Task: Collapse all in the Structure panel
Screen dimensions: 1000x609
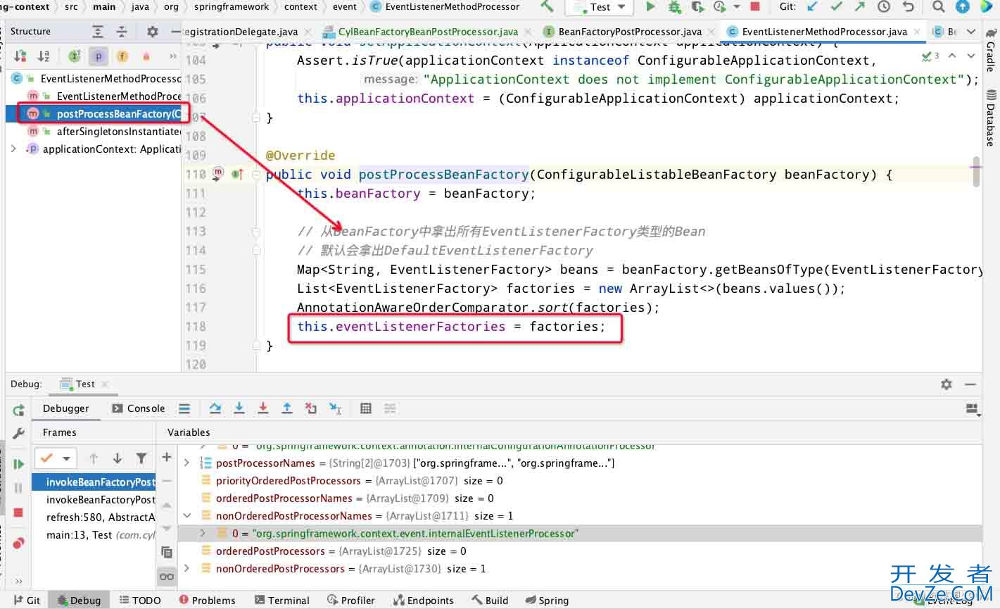Action: click(122, 32)
